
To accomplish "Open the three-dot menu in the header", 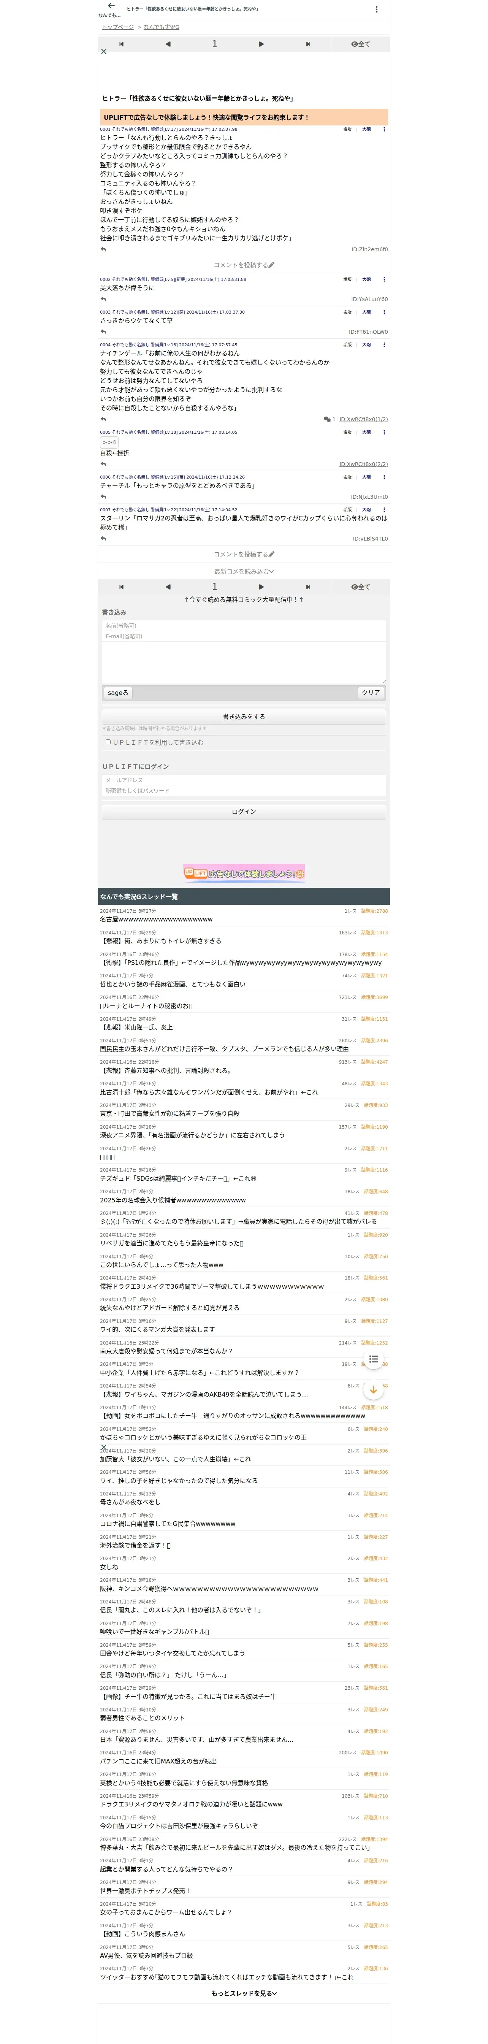I will 376,10.
